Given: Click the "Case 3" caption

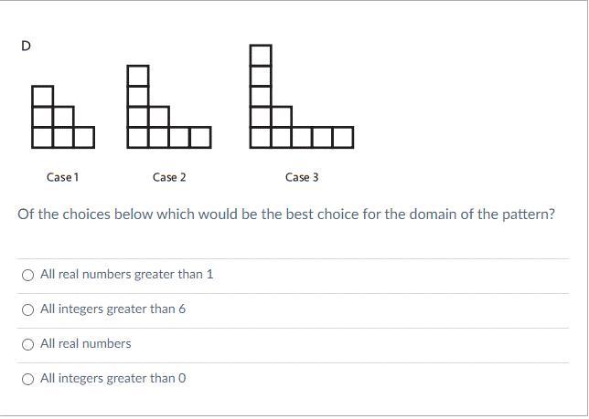Looking at the screenshot, I should point(302,177).
